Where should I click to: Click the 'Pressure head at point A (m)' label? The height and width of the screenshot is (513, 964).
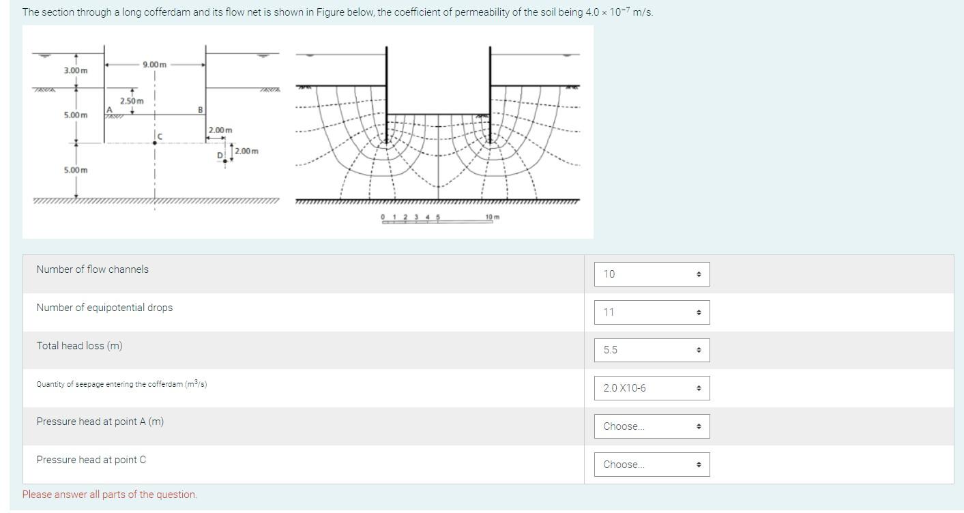(100, 422)
